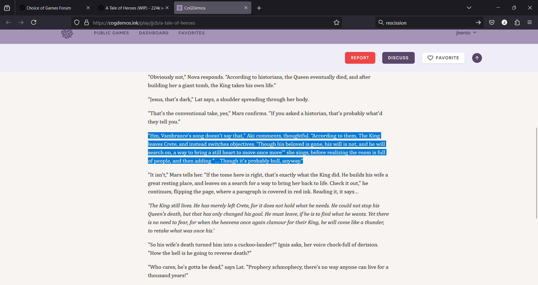Image resolution: width=538 pixels, height=285 pixels.
Task: Minimize the browser window
Action: (x=498, y=8)
